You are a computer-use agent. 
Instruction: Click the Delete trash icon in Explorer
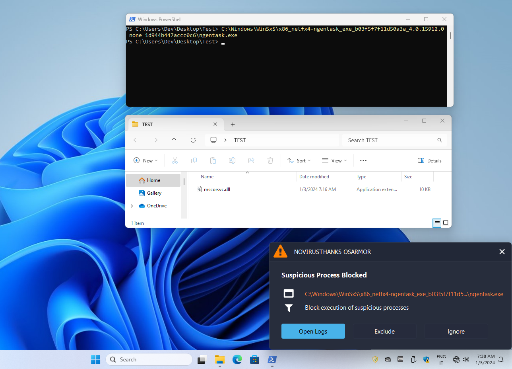pos(270,160)
